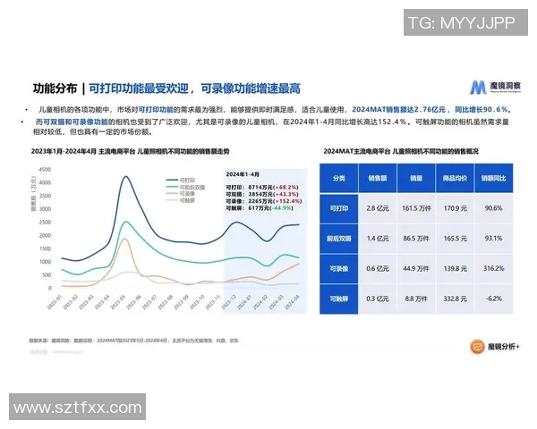Click the 8714万元(+68.2%) annotation line

click(262, 188)
